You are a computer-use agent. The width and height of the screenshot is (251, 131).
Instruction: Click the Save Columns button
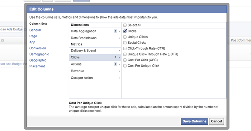[x=194, y=121]
